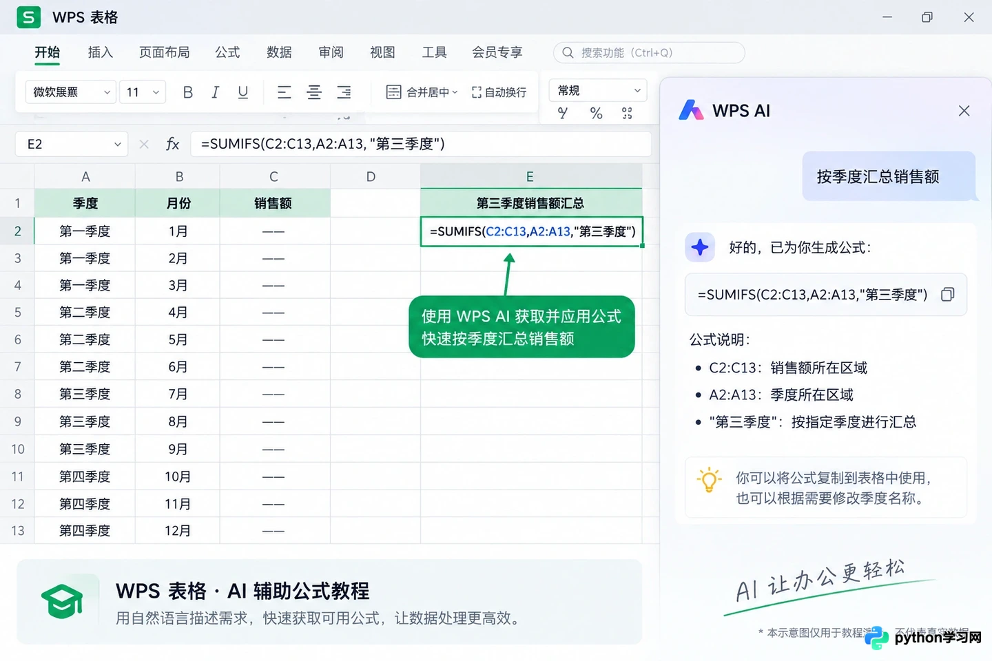Select the 数据 tab

coord(279,52)
